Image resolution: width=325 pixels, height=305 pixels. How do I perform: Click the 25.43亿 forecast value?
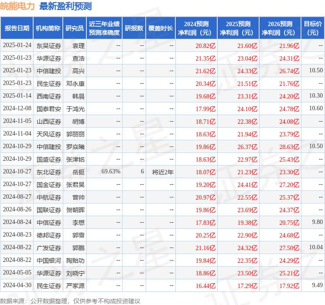pyautogui.click(x=289, y=159)
